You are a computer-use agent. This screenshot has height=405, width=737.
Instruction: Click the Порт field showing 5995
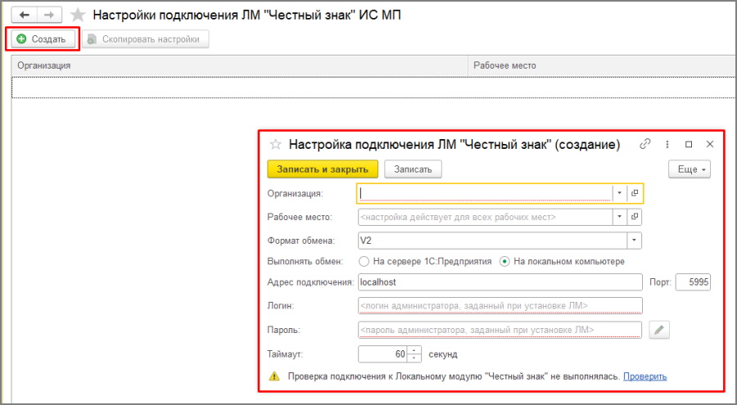pos(693,282)
